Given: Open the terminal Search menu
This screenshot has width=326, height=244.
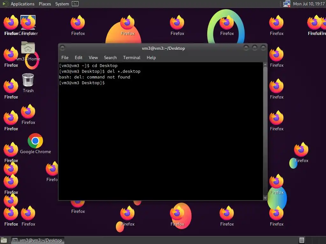Looking at the screenshot, I should (110, 58).
